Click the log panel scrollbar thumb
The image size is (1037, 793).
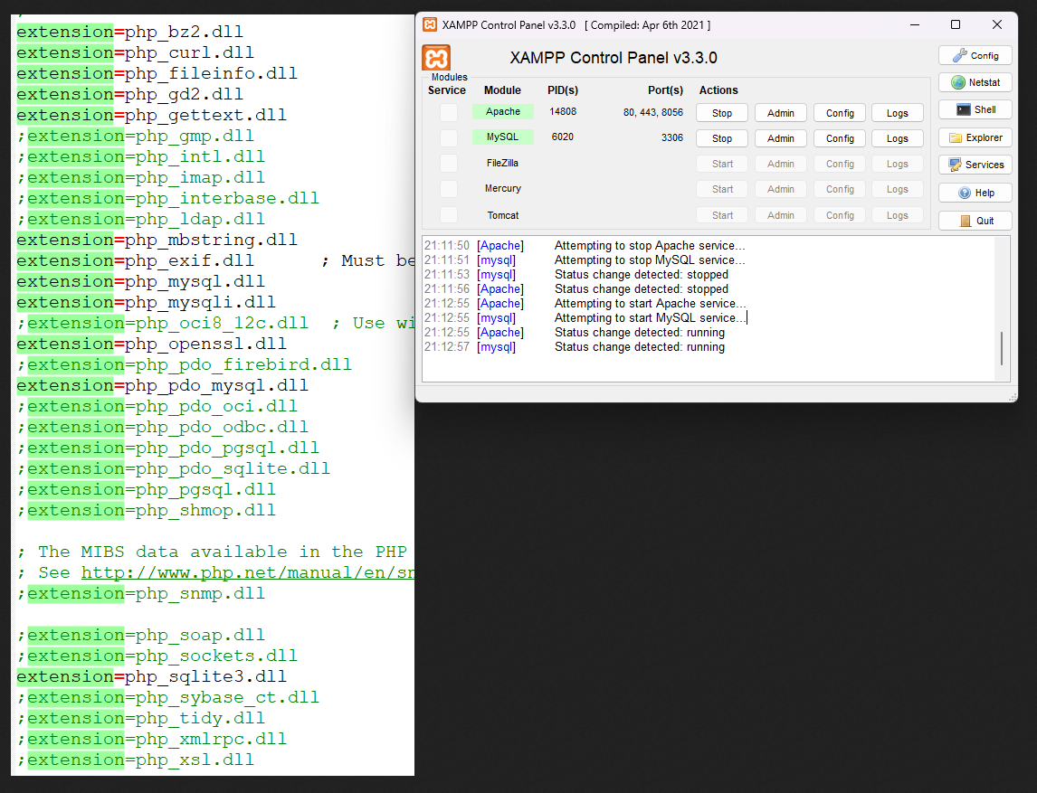[x=1002, y=348]
